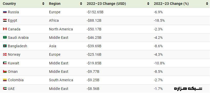Click the Russia flag icon
The height and width of the screenshot is (93, 210).
5,12
